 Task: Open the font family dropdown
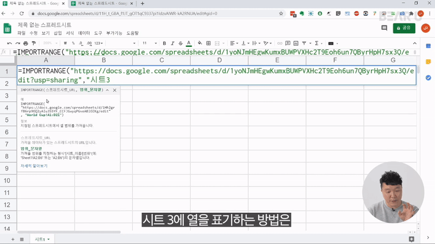pos(121,43)
